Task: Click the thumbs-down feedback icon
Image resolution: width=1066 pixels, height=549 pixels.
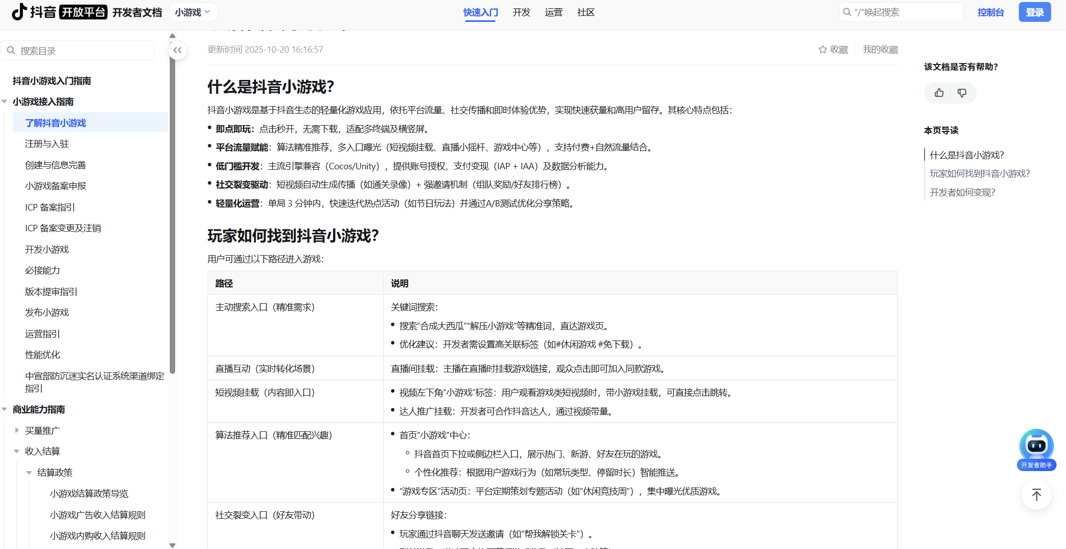Action: tap(962, 93)
